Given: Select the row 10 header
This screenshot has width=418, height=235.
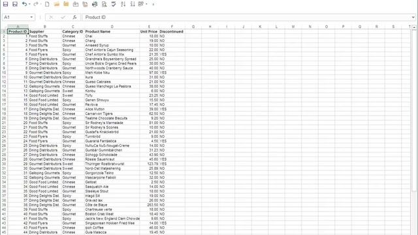Looking at the screenshot, I should click(x=4, y=72).
